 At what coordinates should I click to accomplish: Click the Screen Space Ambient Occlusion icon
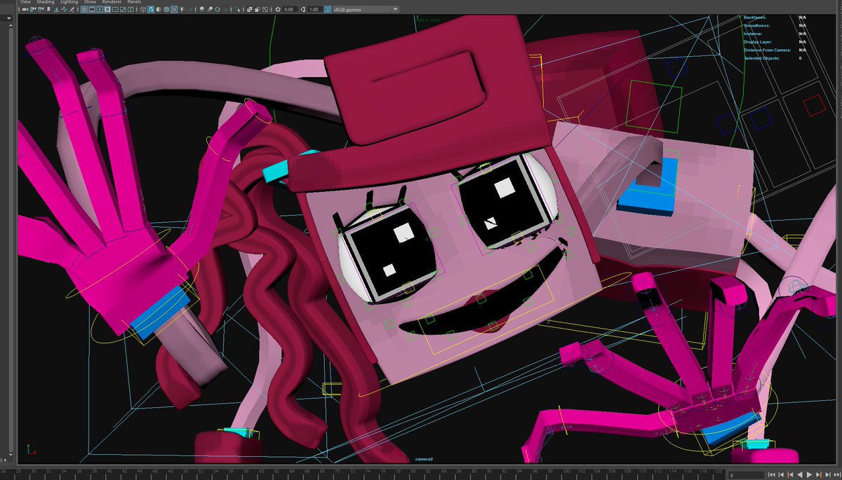pos(202,10)
